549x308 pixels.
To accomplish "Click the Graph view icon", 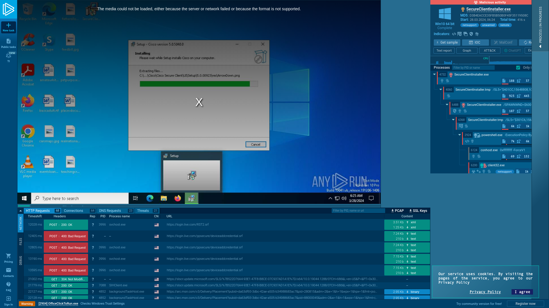I will (467, 50).
